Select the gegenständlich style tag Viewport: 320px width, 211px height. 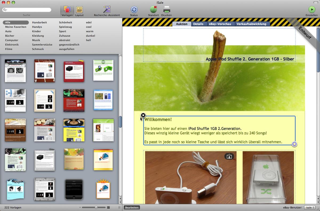pos(69,45)
